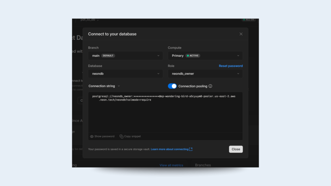Click the Copy snippet icon
The image size is (331, 186).
(122, 137)
